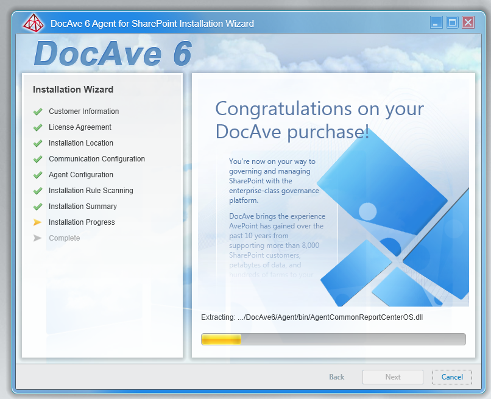This screenshot has height=399, width=491.
Task: Click the green checkmark beside Customer Information
Action: pyautogui.click(x=38, y=111)
